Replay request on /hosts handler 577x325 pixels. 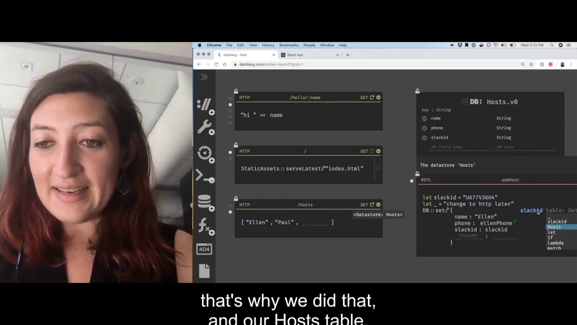point(372,204)
